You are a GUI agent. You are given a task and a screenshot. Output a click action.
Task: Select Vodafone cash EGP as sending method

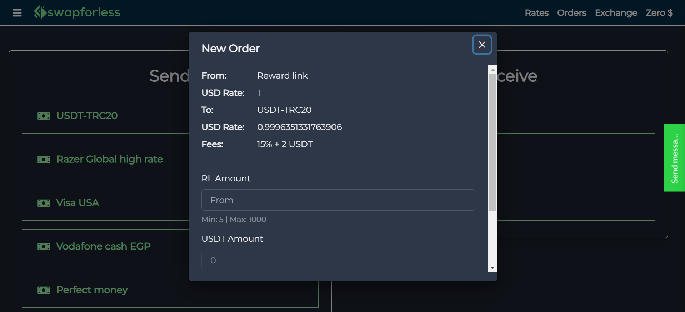click(103, 246)
